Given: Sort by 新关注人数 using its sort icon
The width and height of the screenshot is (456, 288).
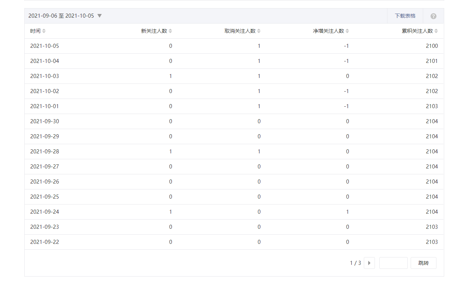Looking at the screenshot, I should tap(170, 31).
